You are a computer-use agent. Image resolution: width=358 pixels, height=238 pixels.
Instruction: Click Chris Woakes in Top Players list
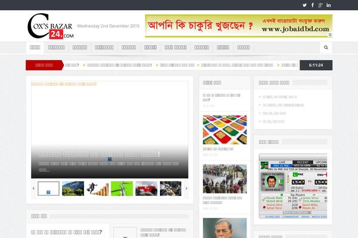(311, 201)
